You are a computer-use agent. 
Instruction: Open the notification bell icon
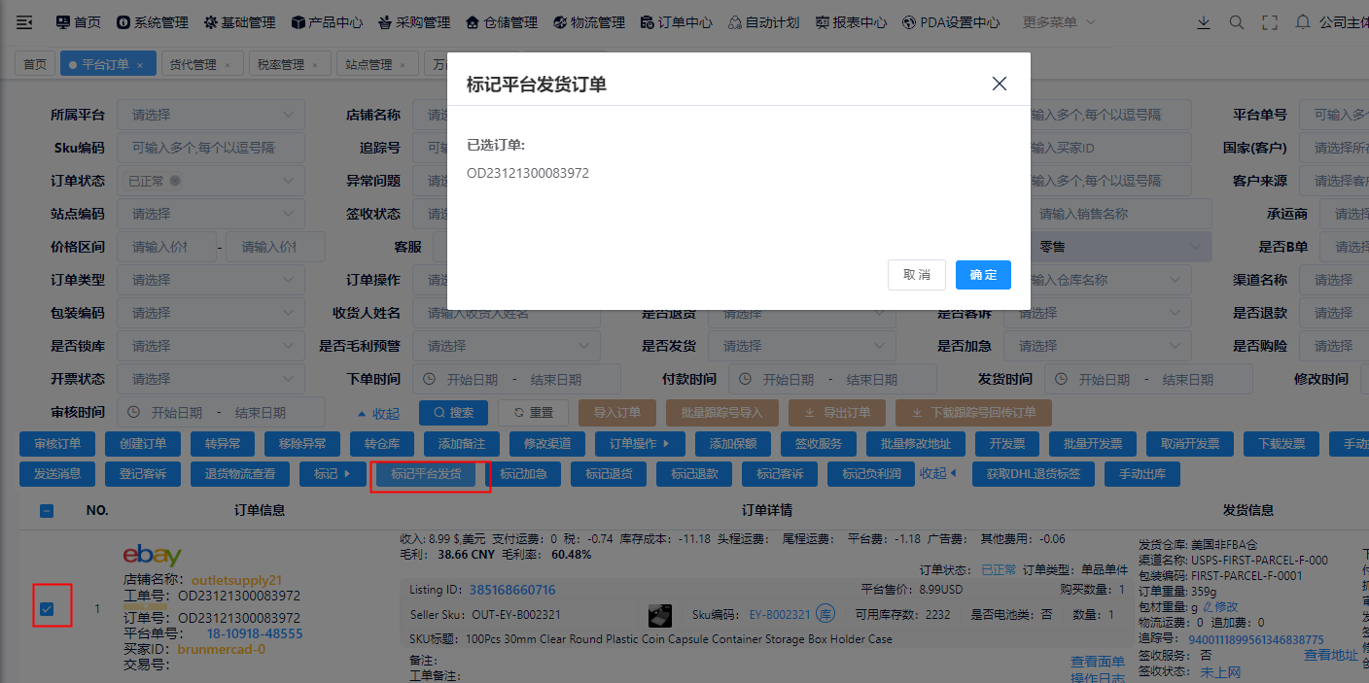(x=1302, y=21)
